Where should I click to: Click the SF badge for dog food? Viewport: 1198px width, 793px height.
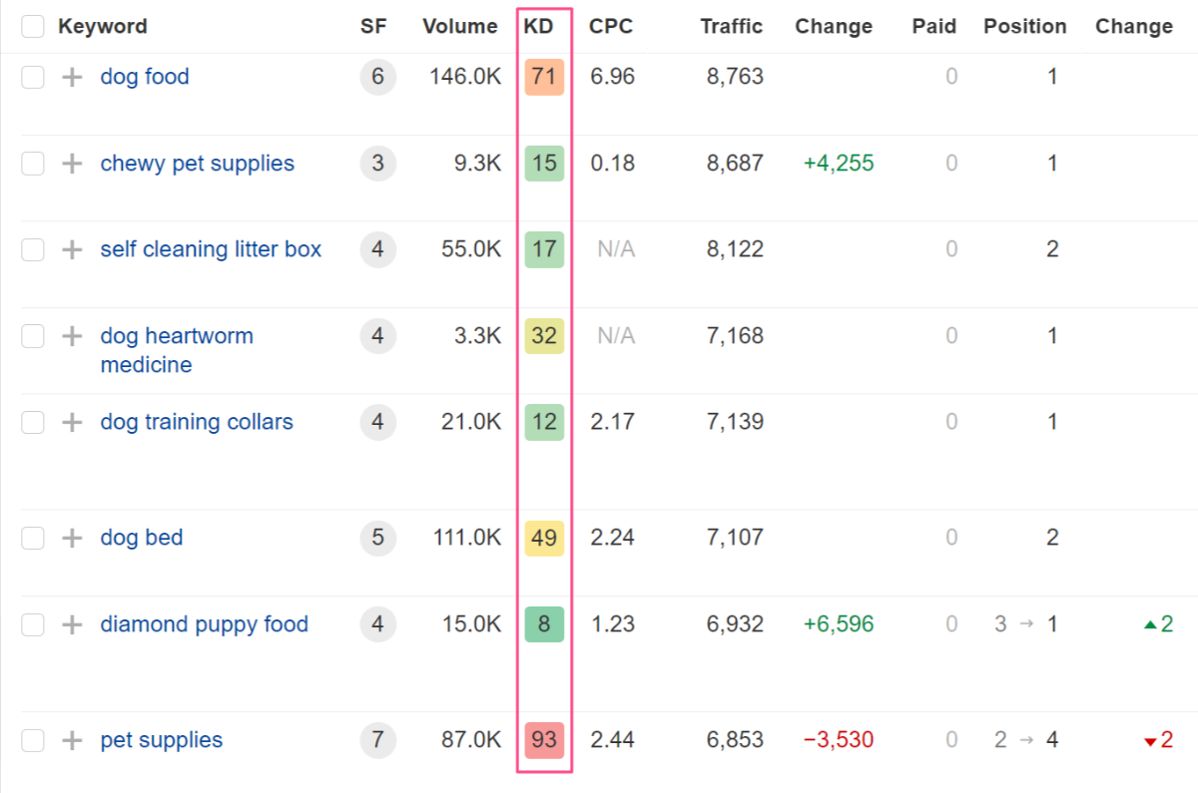pos(377,77)
